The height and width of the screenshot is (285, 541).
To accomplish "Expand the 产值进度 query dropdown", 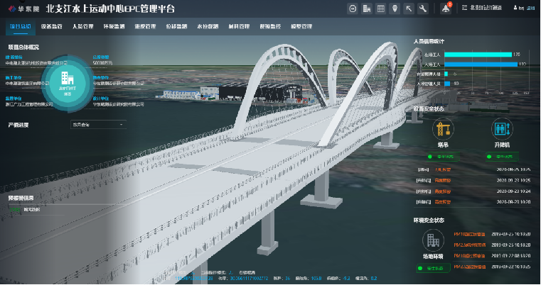I will coord(98,125).
